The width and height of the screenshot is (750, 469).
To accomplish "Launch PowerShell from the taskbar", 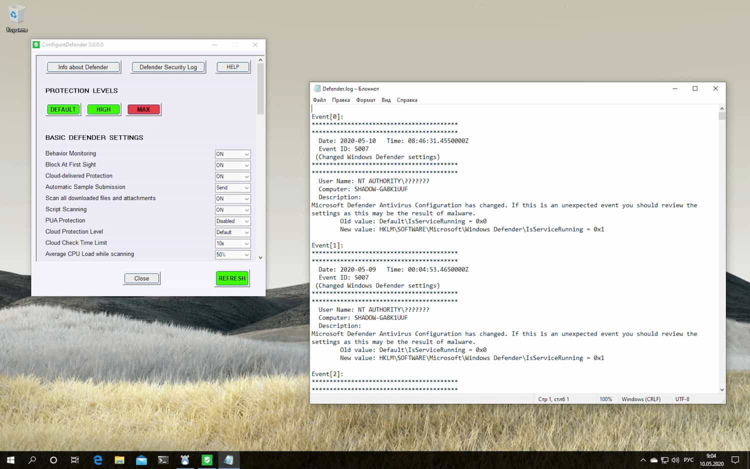I will [163, 459].
